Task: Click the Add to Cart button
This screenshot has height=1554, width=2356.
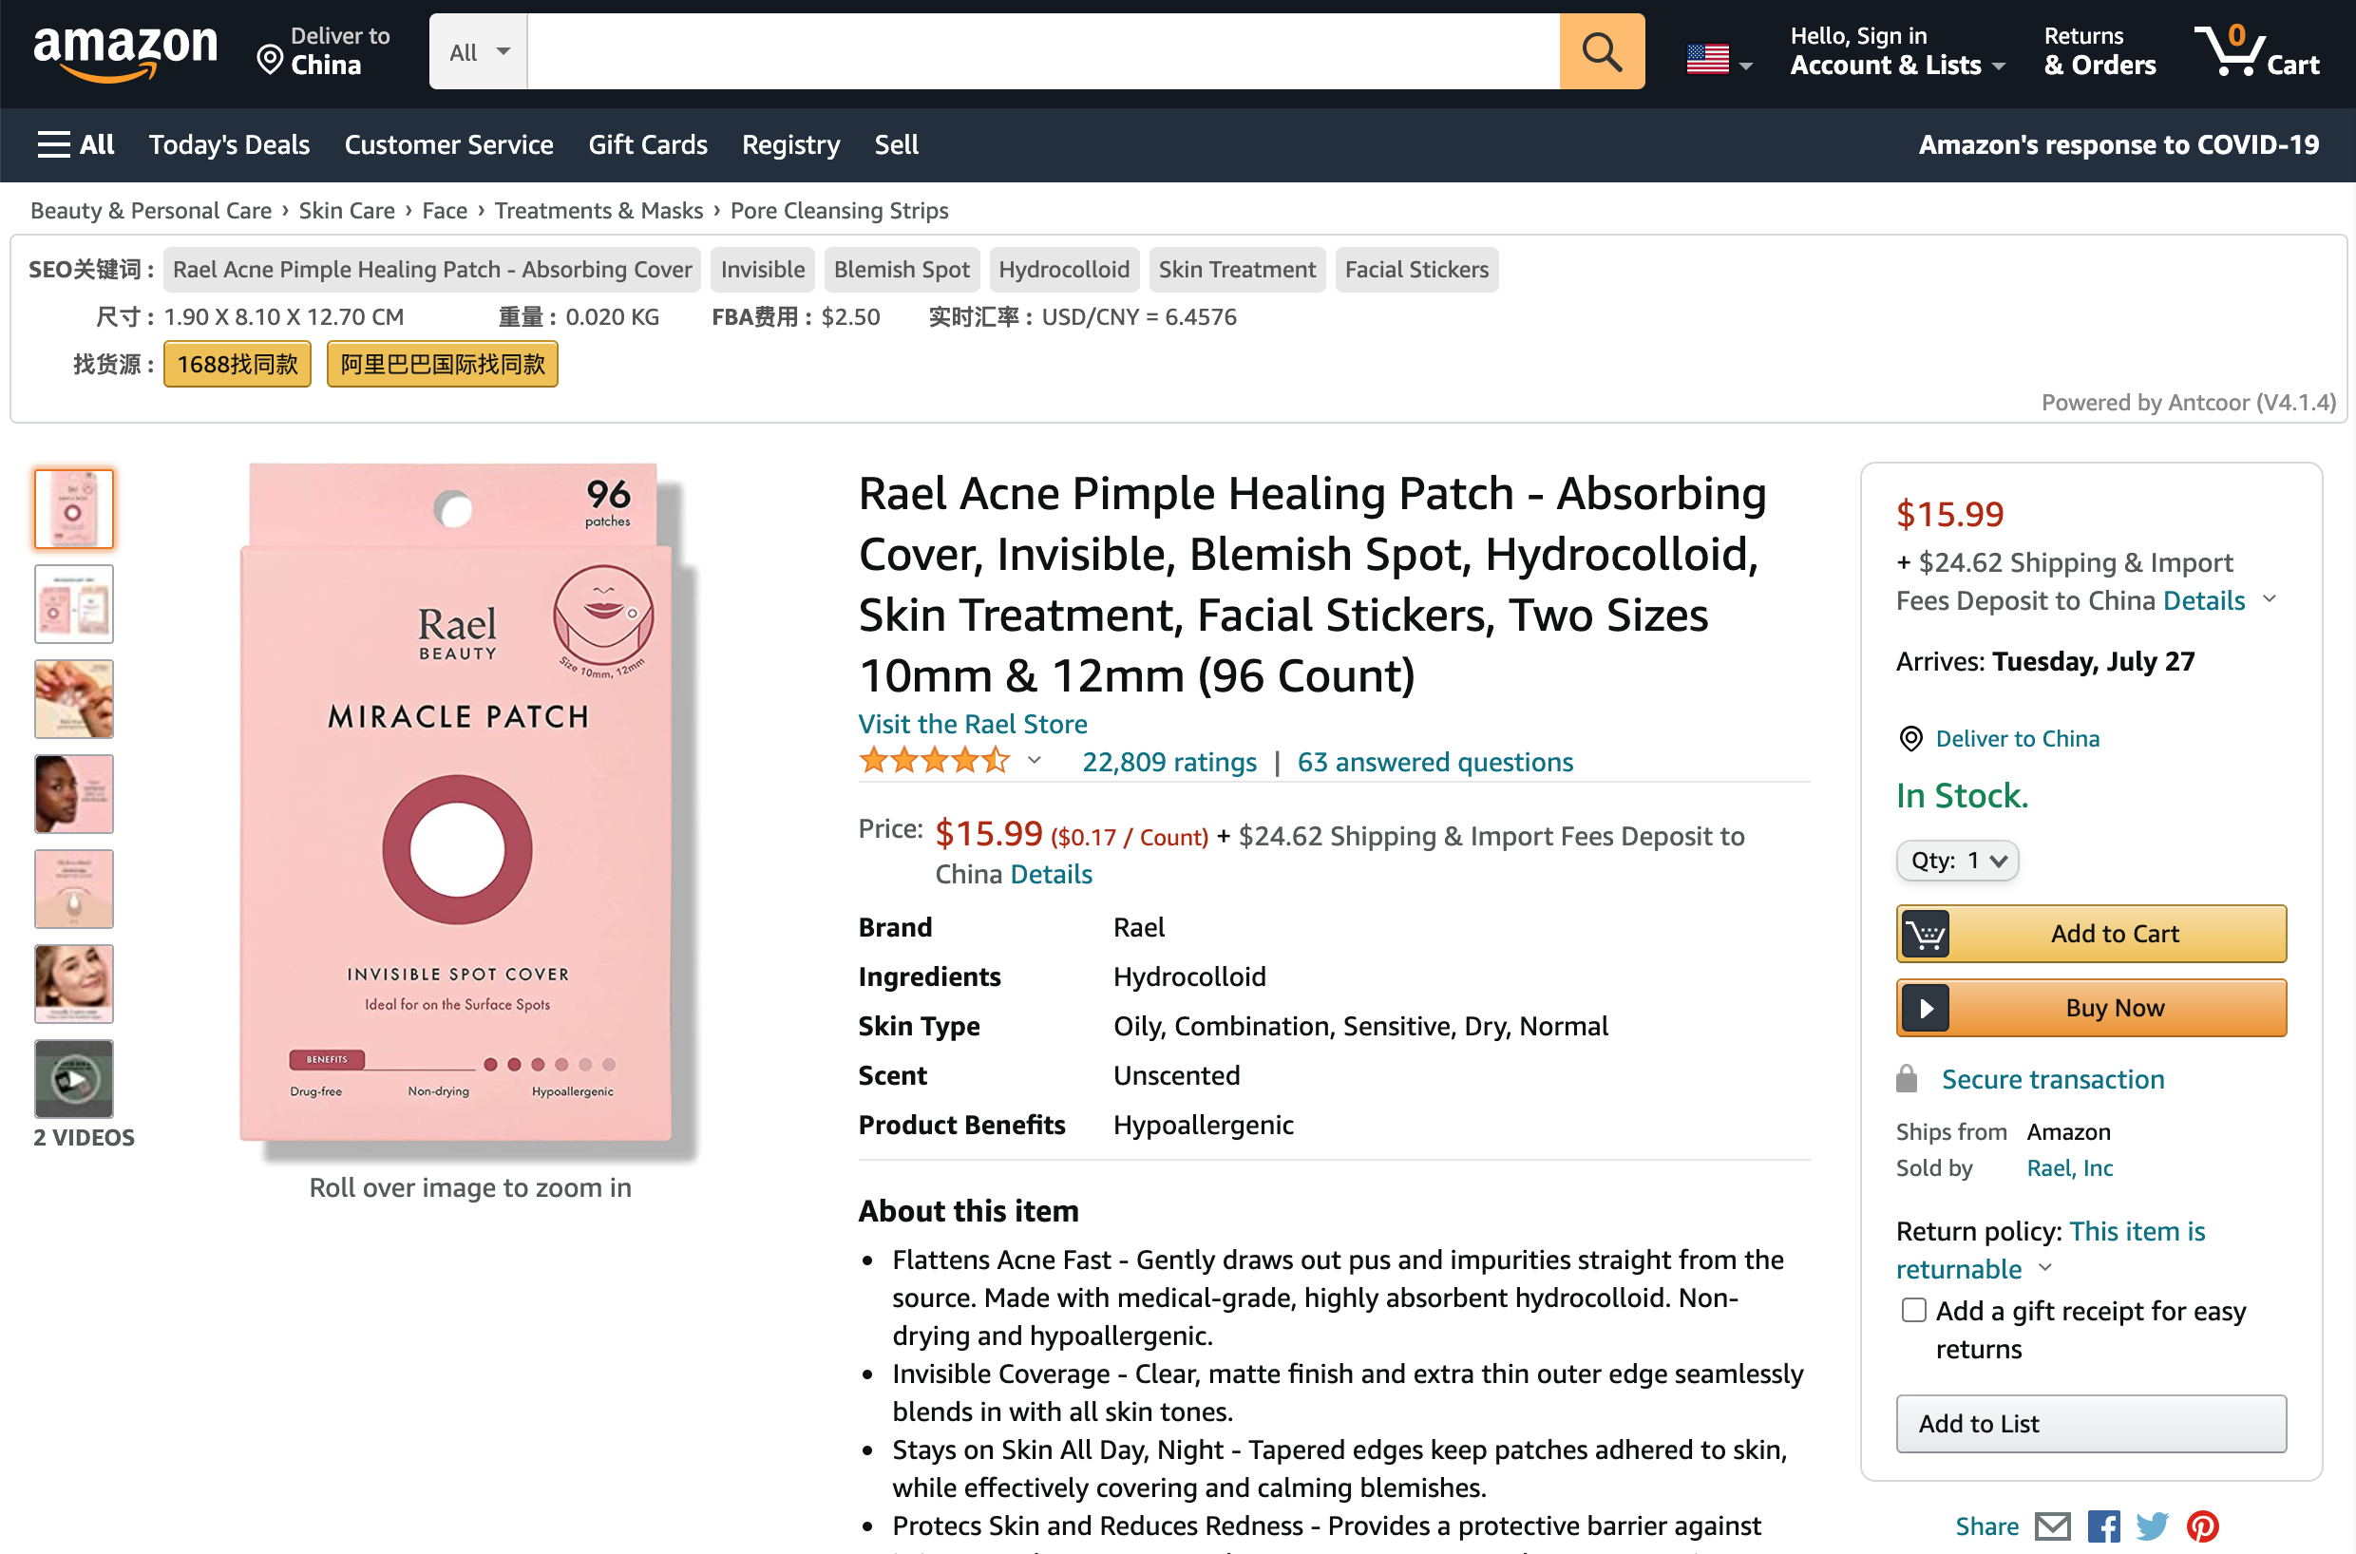Action: (x=2090, y=934)
